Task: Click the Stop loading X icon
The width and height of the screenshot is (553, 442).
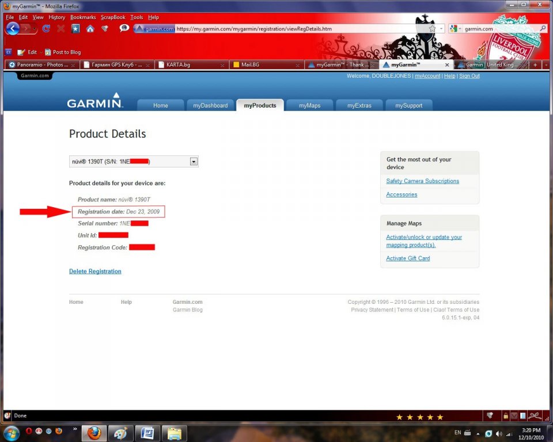Action: (x=61, y=29)
